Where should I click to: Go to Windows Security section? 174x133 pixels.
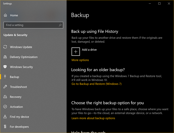[x=21, y=67]
